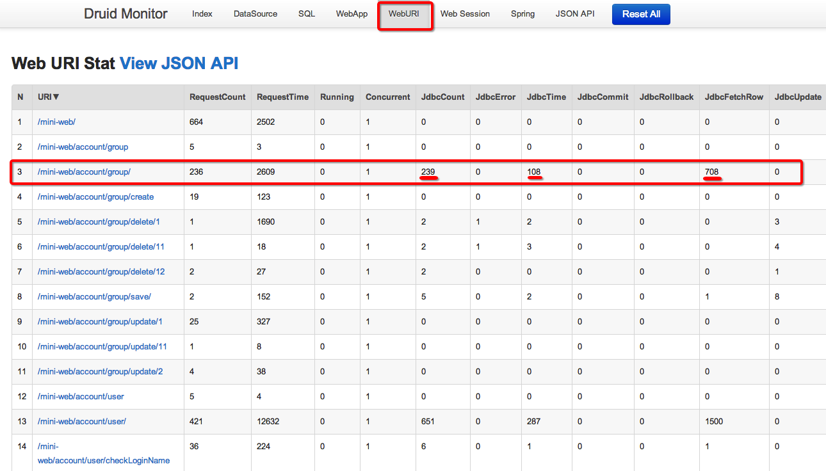
Task: Open the View JSON API link
Action: click(x=179, y=63)
